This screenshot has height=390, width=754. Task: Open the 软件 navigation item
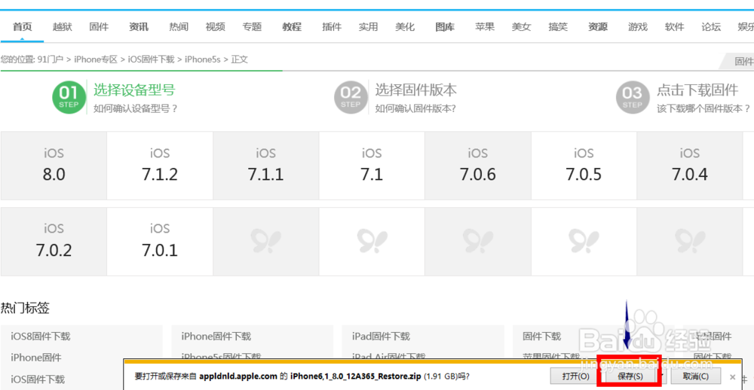(675, 27)
